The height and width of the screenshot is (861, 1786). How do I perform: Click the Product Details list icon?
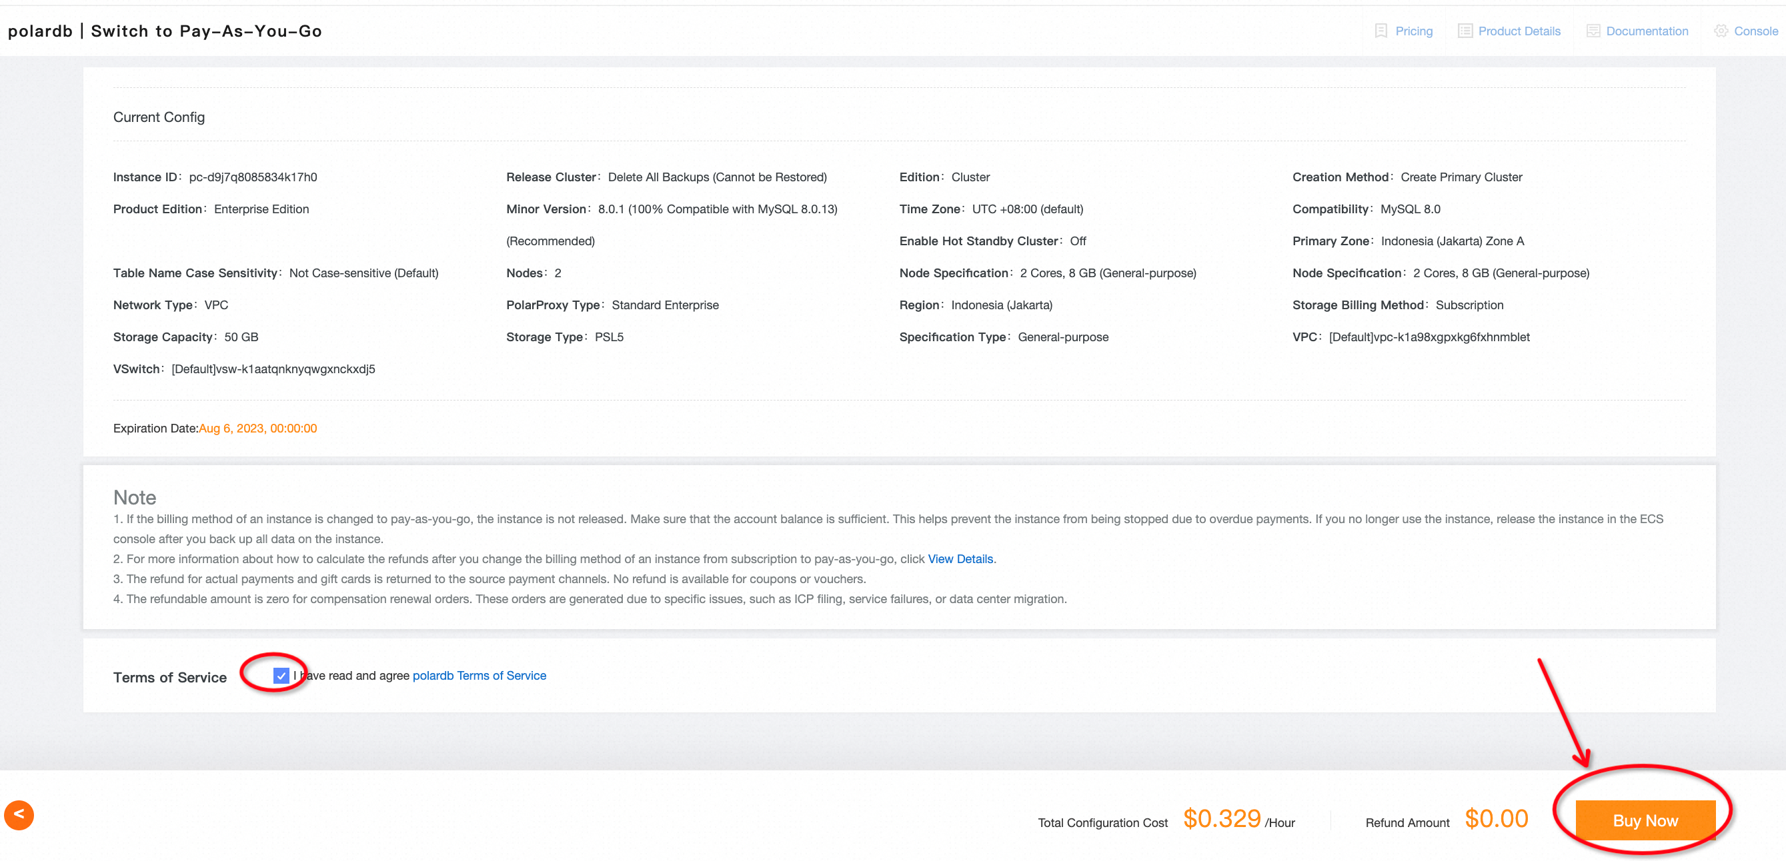click(1465, 31)
